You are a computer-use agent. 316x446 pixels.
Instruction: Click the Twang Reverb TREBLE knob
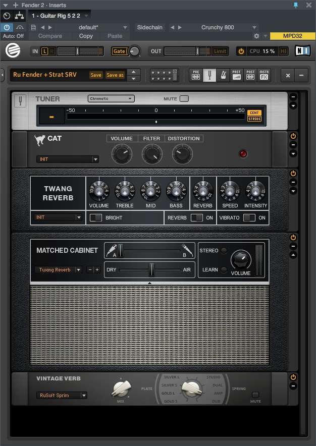coord(125,191)
